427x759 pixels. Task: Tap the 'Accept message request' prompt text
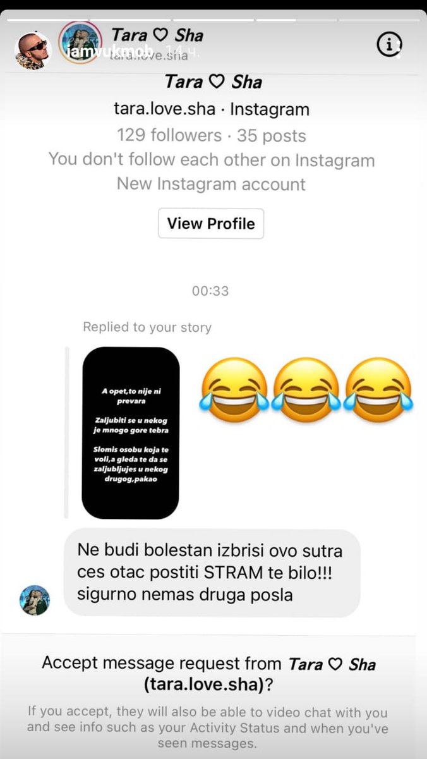click(209, 674)
